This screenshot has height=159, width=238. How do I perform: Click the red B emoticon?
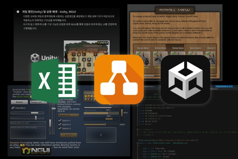click(89, 99)
